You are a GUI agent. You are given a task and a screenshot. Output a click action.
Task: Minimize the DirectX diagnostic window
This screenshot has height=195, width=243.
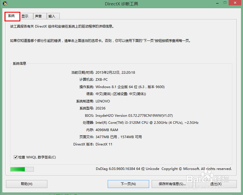point(217,3)
